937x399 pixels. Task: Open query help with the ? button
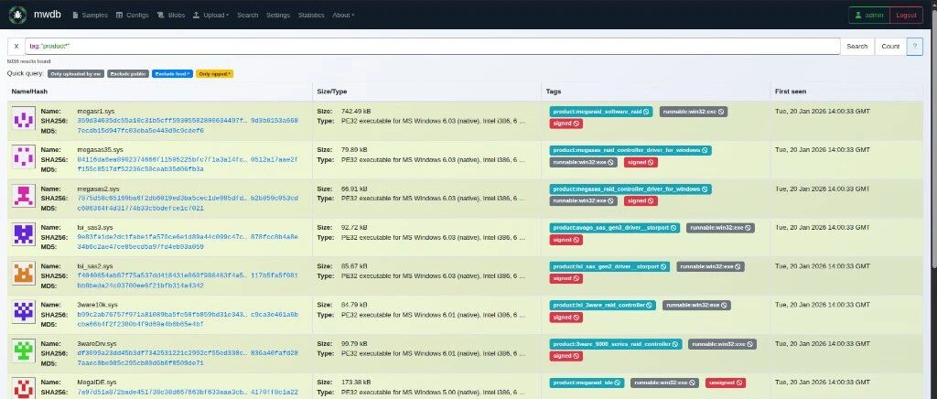click(x=914, y=46)
